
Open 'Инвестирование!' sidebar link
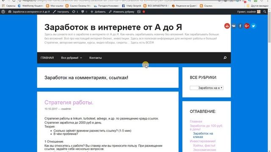tap(202, 141)
